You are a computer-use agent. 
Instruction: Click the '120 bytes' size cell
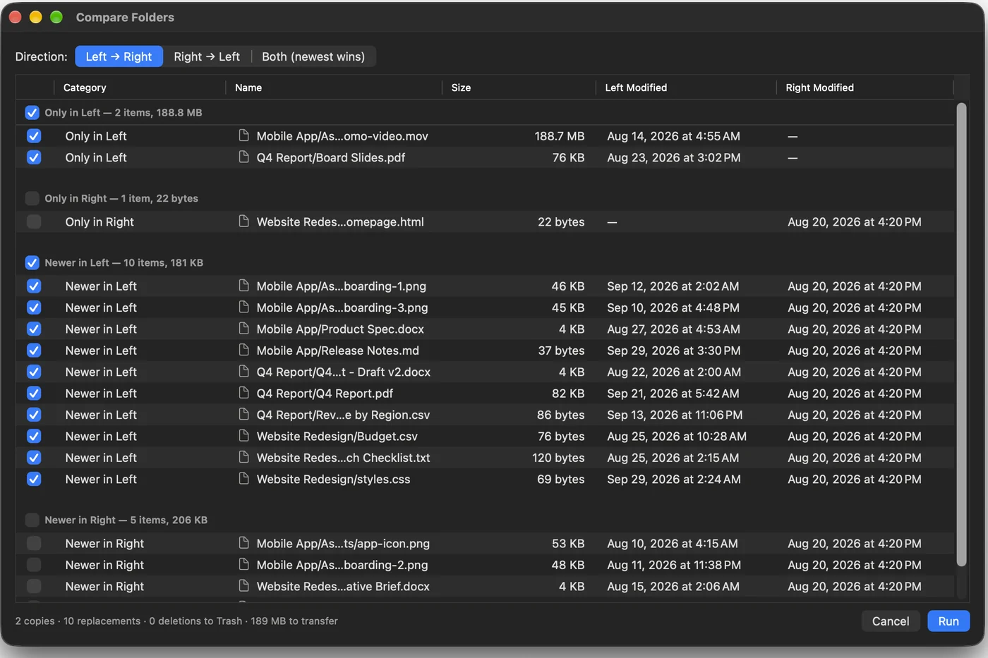pyautogui.click(x=558, y=458)
